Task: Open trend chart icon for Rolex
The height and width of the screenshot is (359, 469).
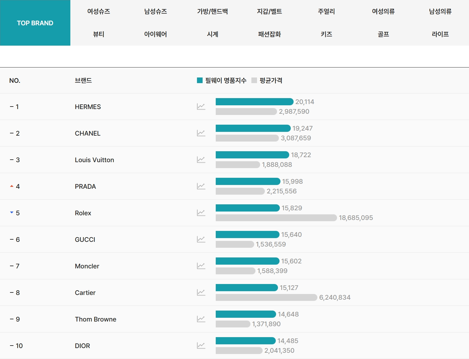Action: click(201, 213)
